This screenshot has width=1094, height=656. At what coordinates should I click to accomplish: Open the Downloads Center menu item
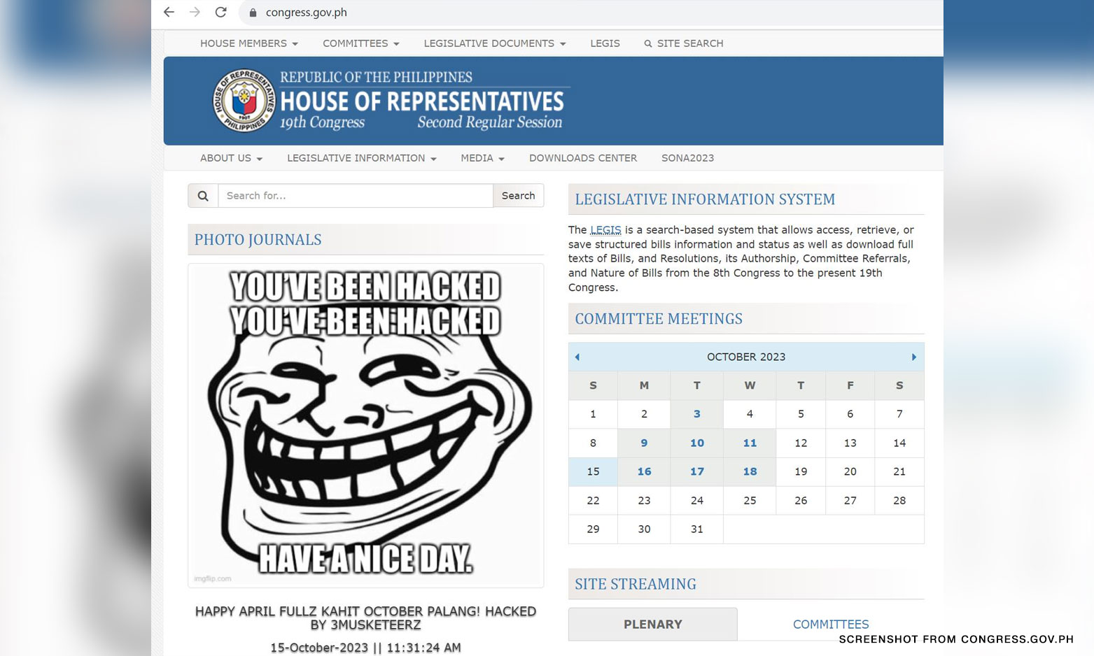[582, 158]
